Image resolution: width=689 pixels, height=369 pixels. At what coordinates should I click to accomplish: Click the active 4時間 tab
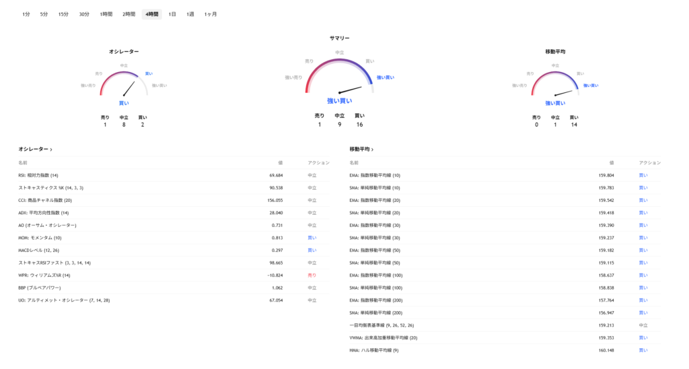pyautogui.click(x=151, y=14)
